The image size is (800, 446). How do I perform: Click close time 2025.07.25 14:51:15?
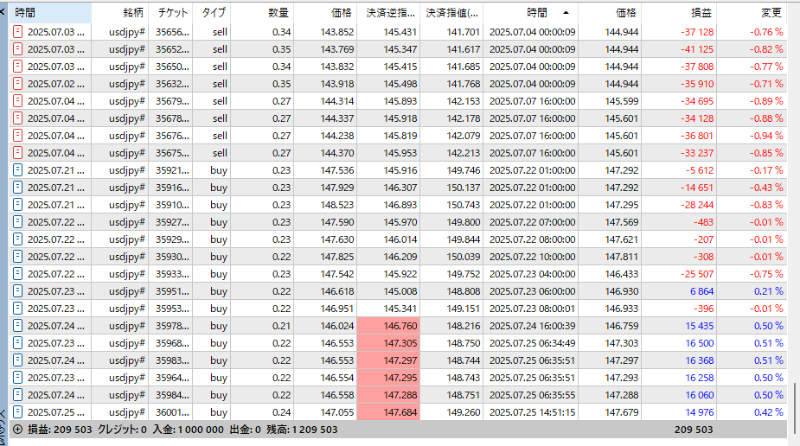pyautogui.click(x=532, y=411)
